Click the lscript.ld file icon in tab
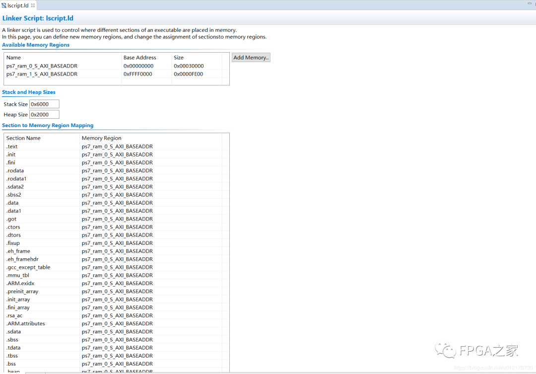The image size is (536, 374). (x=4, y=5)
